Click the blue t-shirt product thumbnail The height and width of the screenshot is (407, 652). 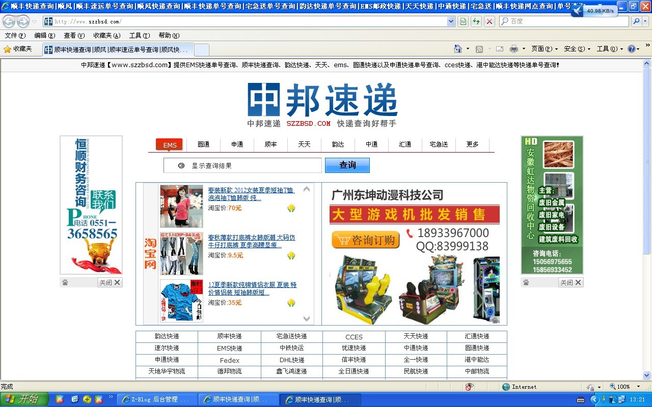tap(181, 301)
